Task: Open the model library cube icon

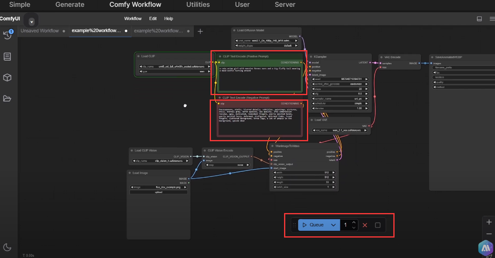Action: tap(7, 77)
